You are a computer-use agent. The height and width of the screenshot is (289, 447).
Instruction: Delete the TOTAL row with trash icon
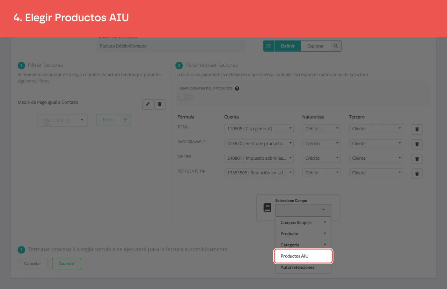click(417, 129)
